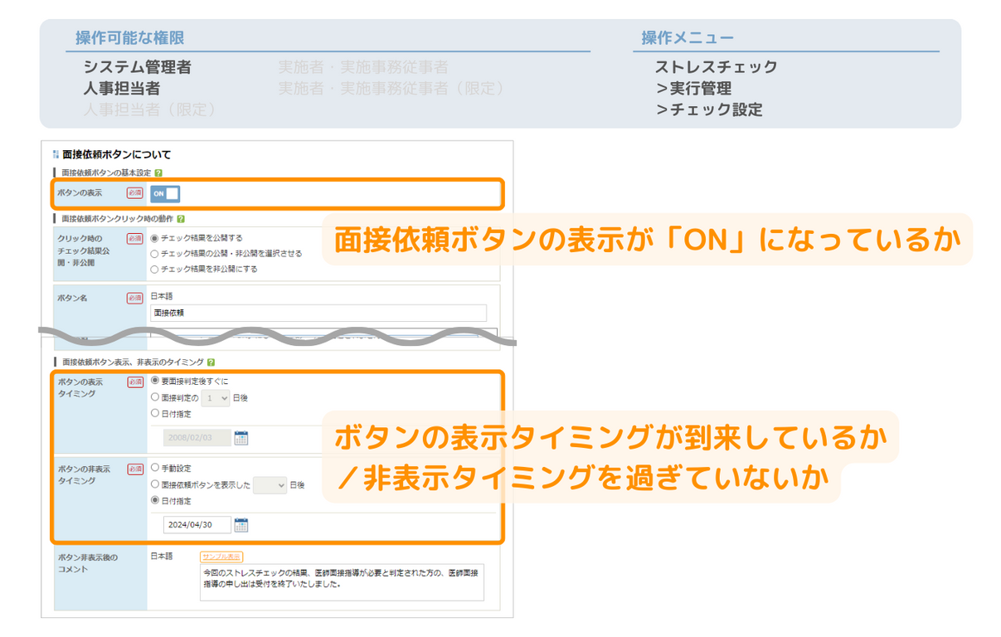Toggle the ボタンの表示 ON switch

pos(165,193)
